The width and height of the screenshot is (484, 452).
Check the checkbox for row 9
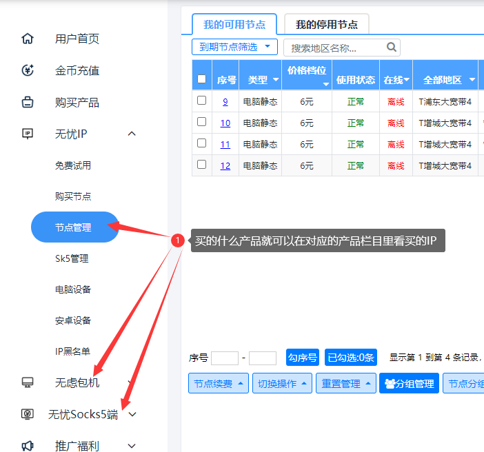click(x=201, y=101)
